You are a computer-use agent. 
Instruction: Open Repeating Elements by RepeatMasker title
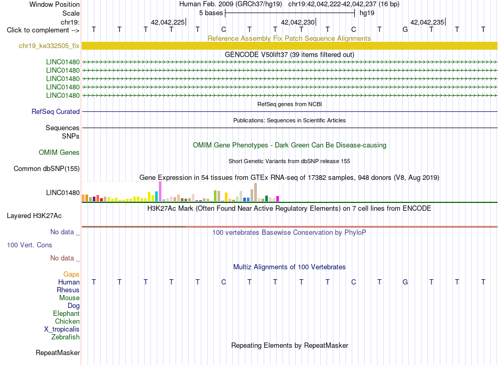click(x=289, y=345)
